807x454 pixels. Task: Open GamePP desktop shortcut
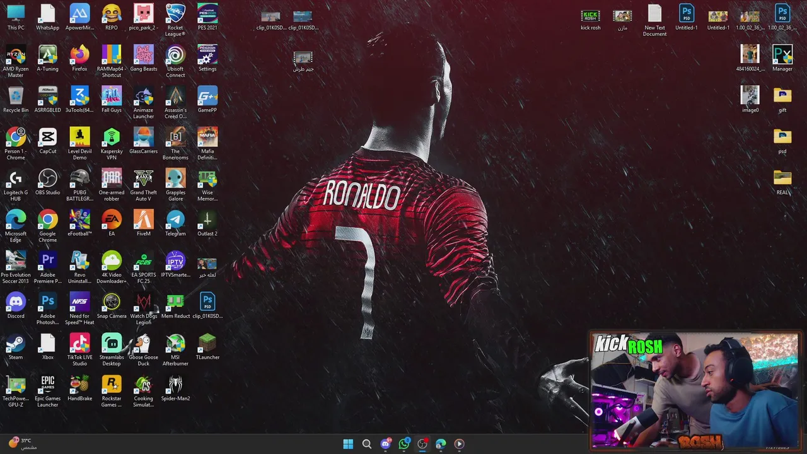207,100
